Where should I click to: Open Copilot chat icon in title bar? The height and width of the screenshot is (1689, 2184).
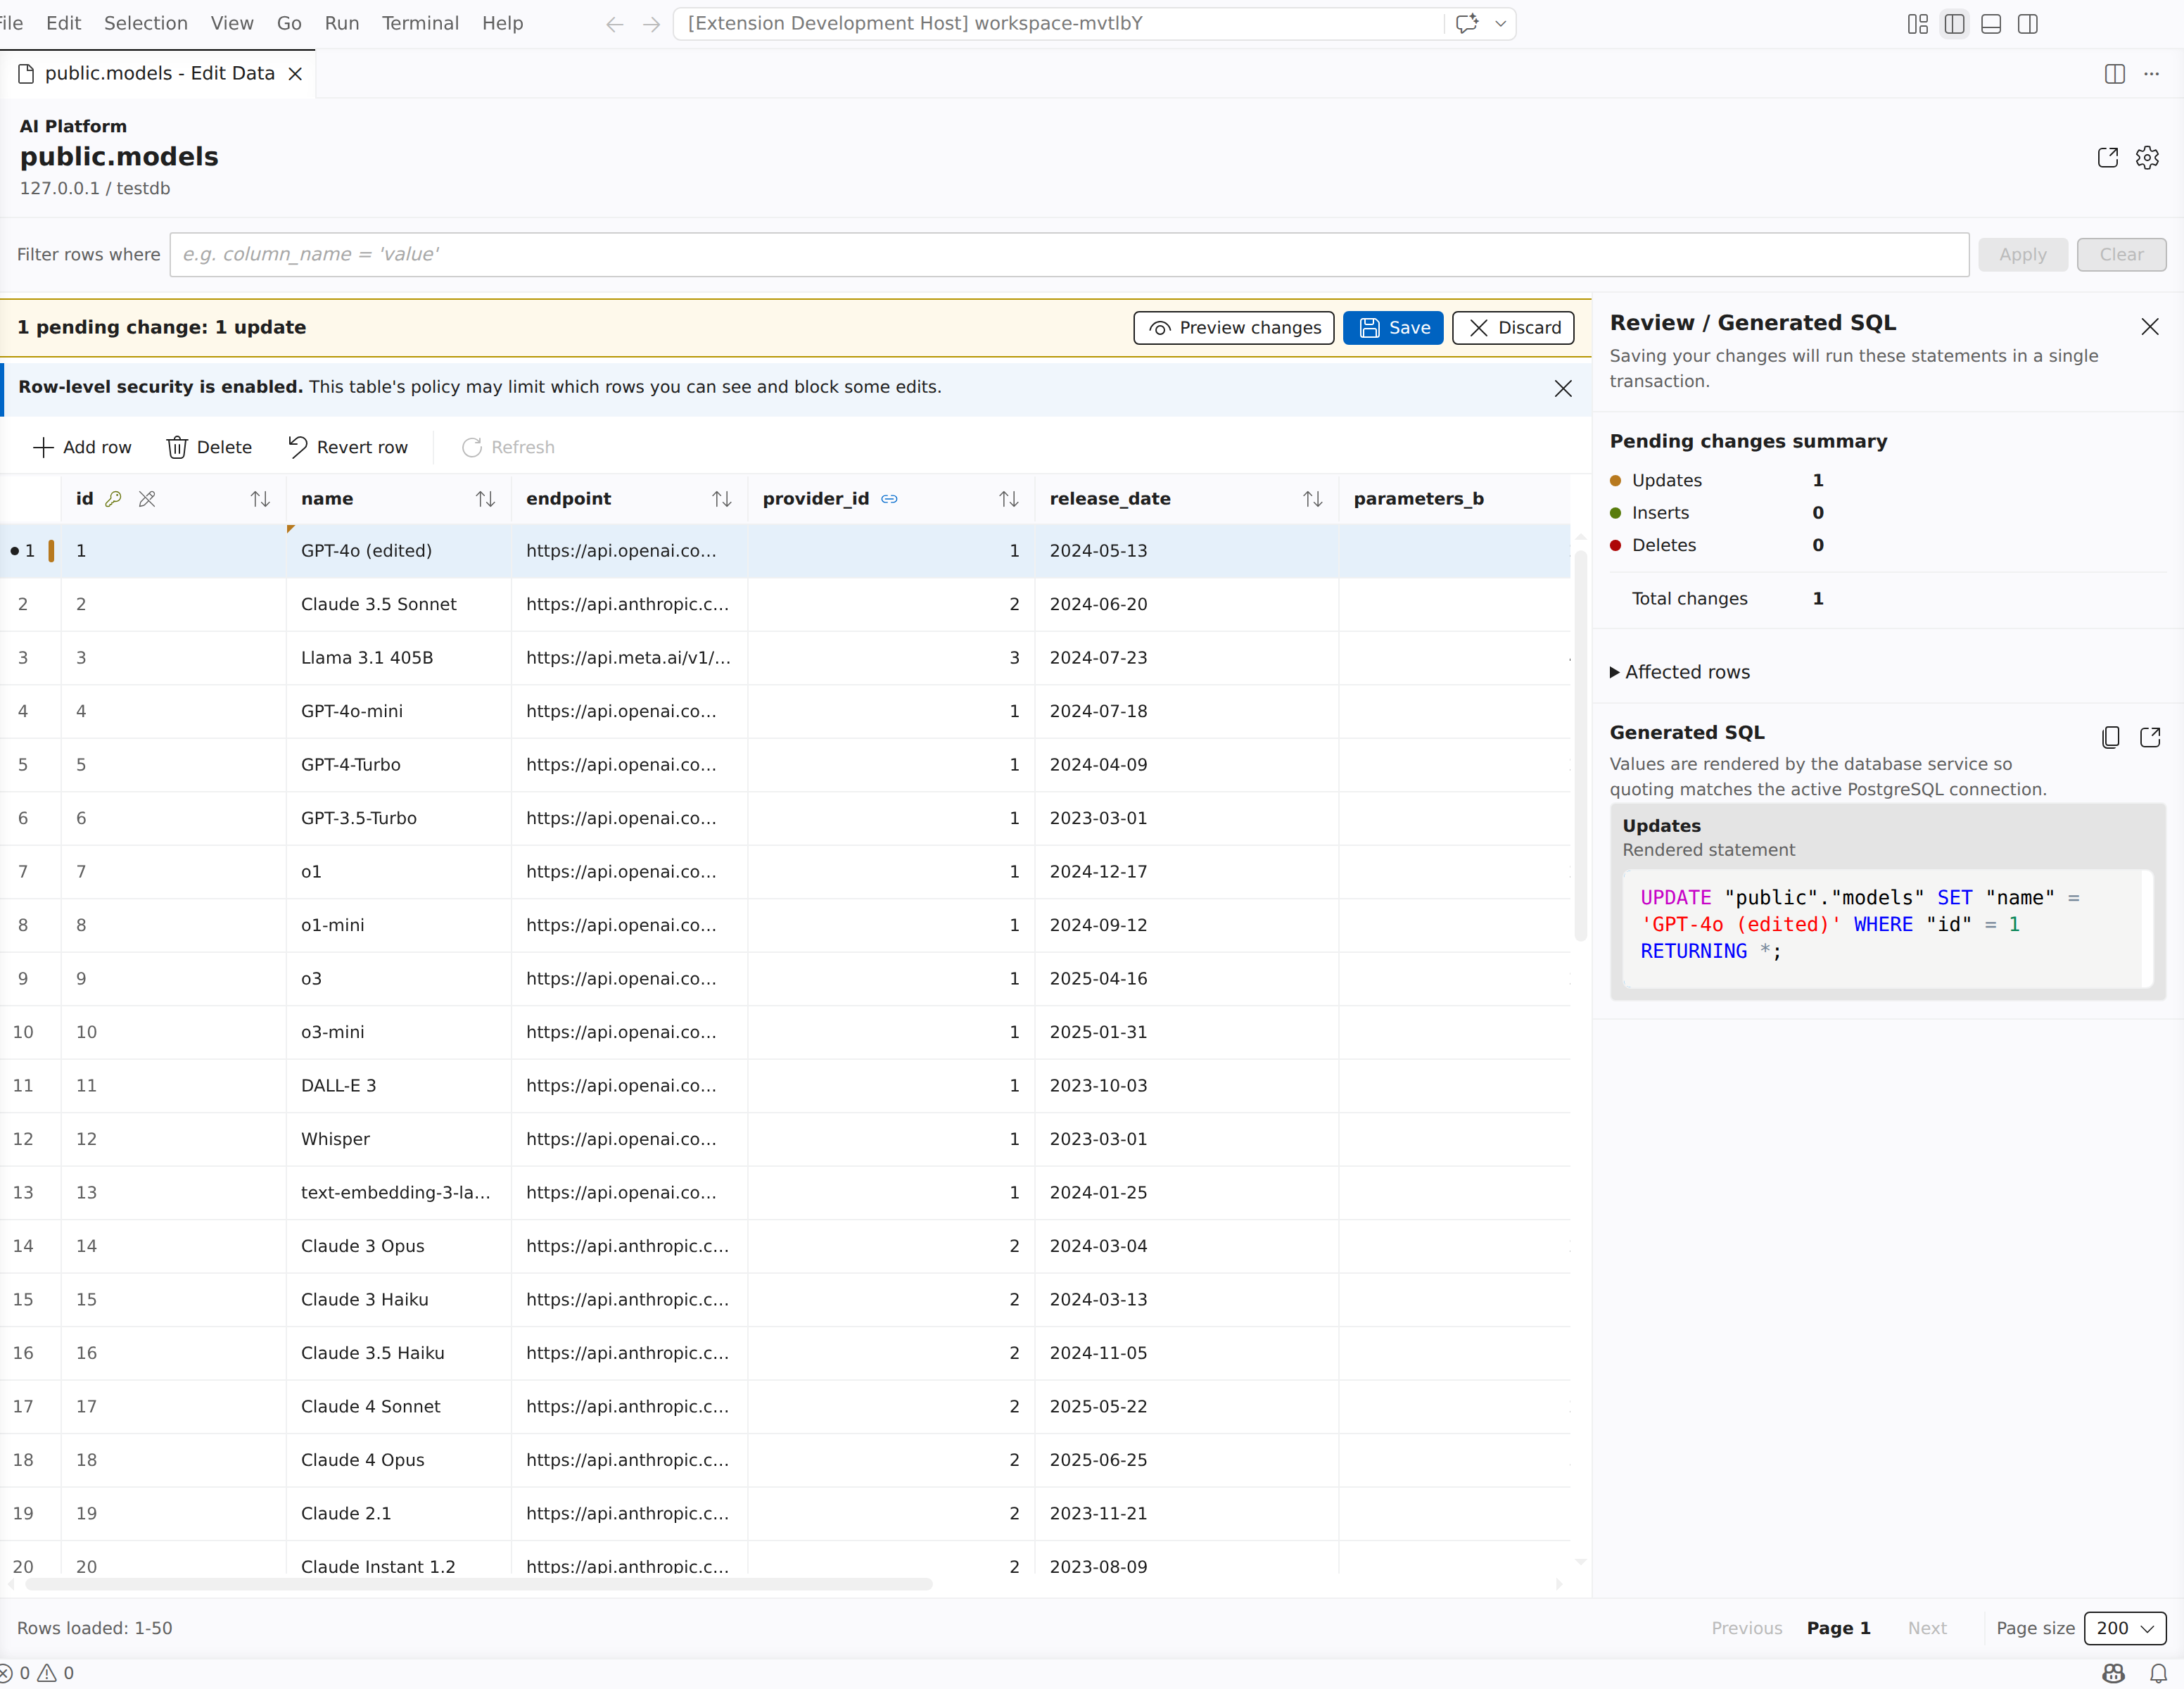[x=1467, y=24]
